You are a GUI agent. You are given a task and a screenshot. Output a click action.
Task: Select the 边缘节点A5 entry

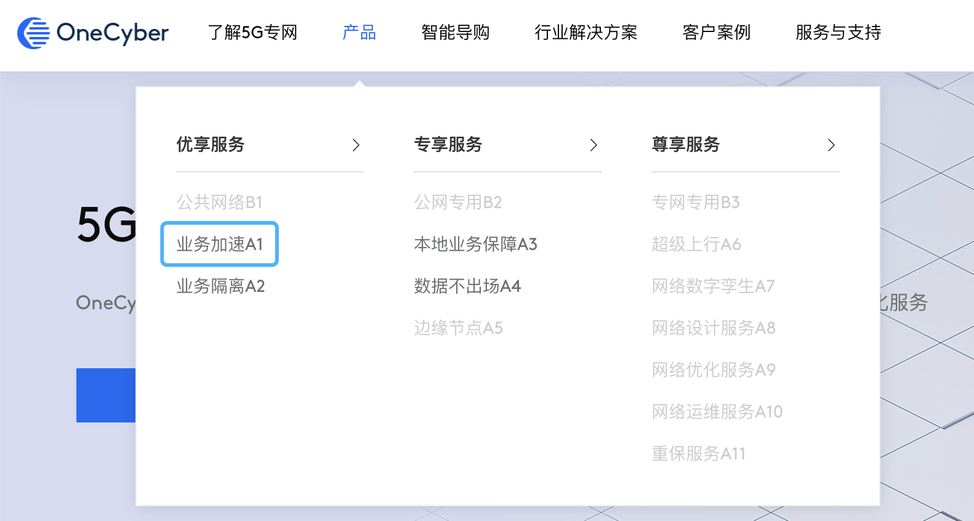tap(458, 328)
